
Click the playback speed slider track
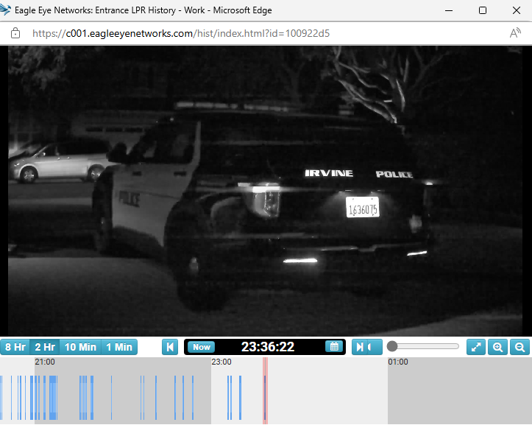(424, 346)
